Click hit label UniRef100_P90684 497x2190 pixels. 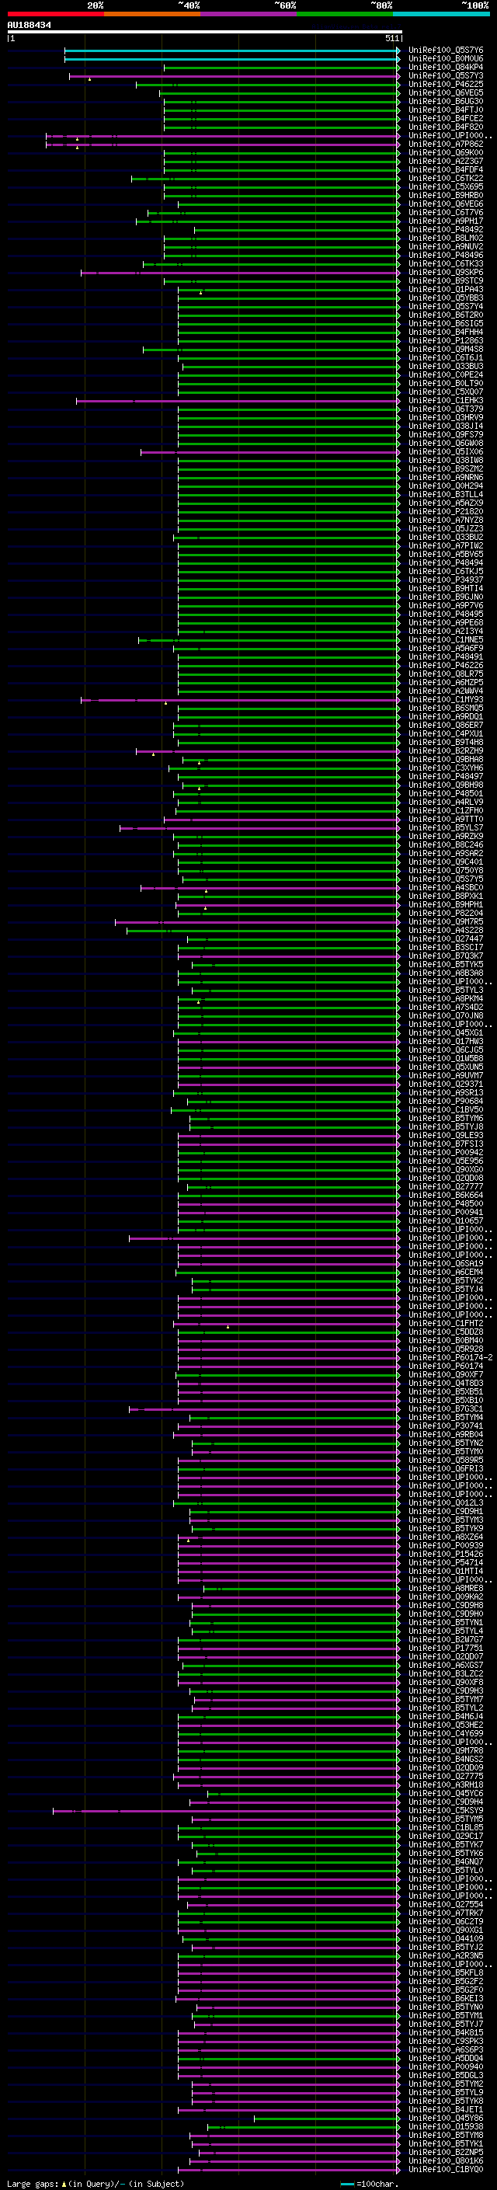[x=446, y=1101]
